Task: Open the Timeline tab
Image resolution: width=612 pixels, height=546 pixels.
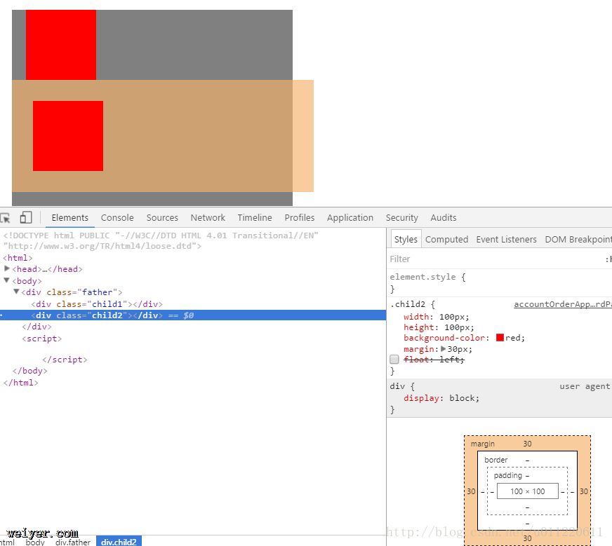Action: click(x=255, y=217)
